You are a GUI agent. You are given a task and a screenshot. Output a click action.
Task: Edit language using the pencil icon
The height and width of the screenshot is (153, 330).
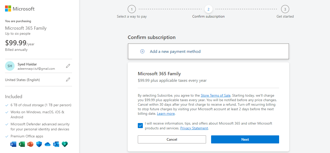pos(68,80)
